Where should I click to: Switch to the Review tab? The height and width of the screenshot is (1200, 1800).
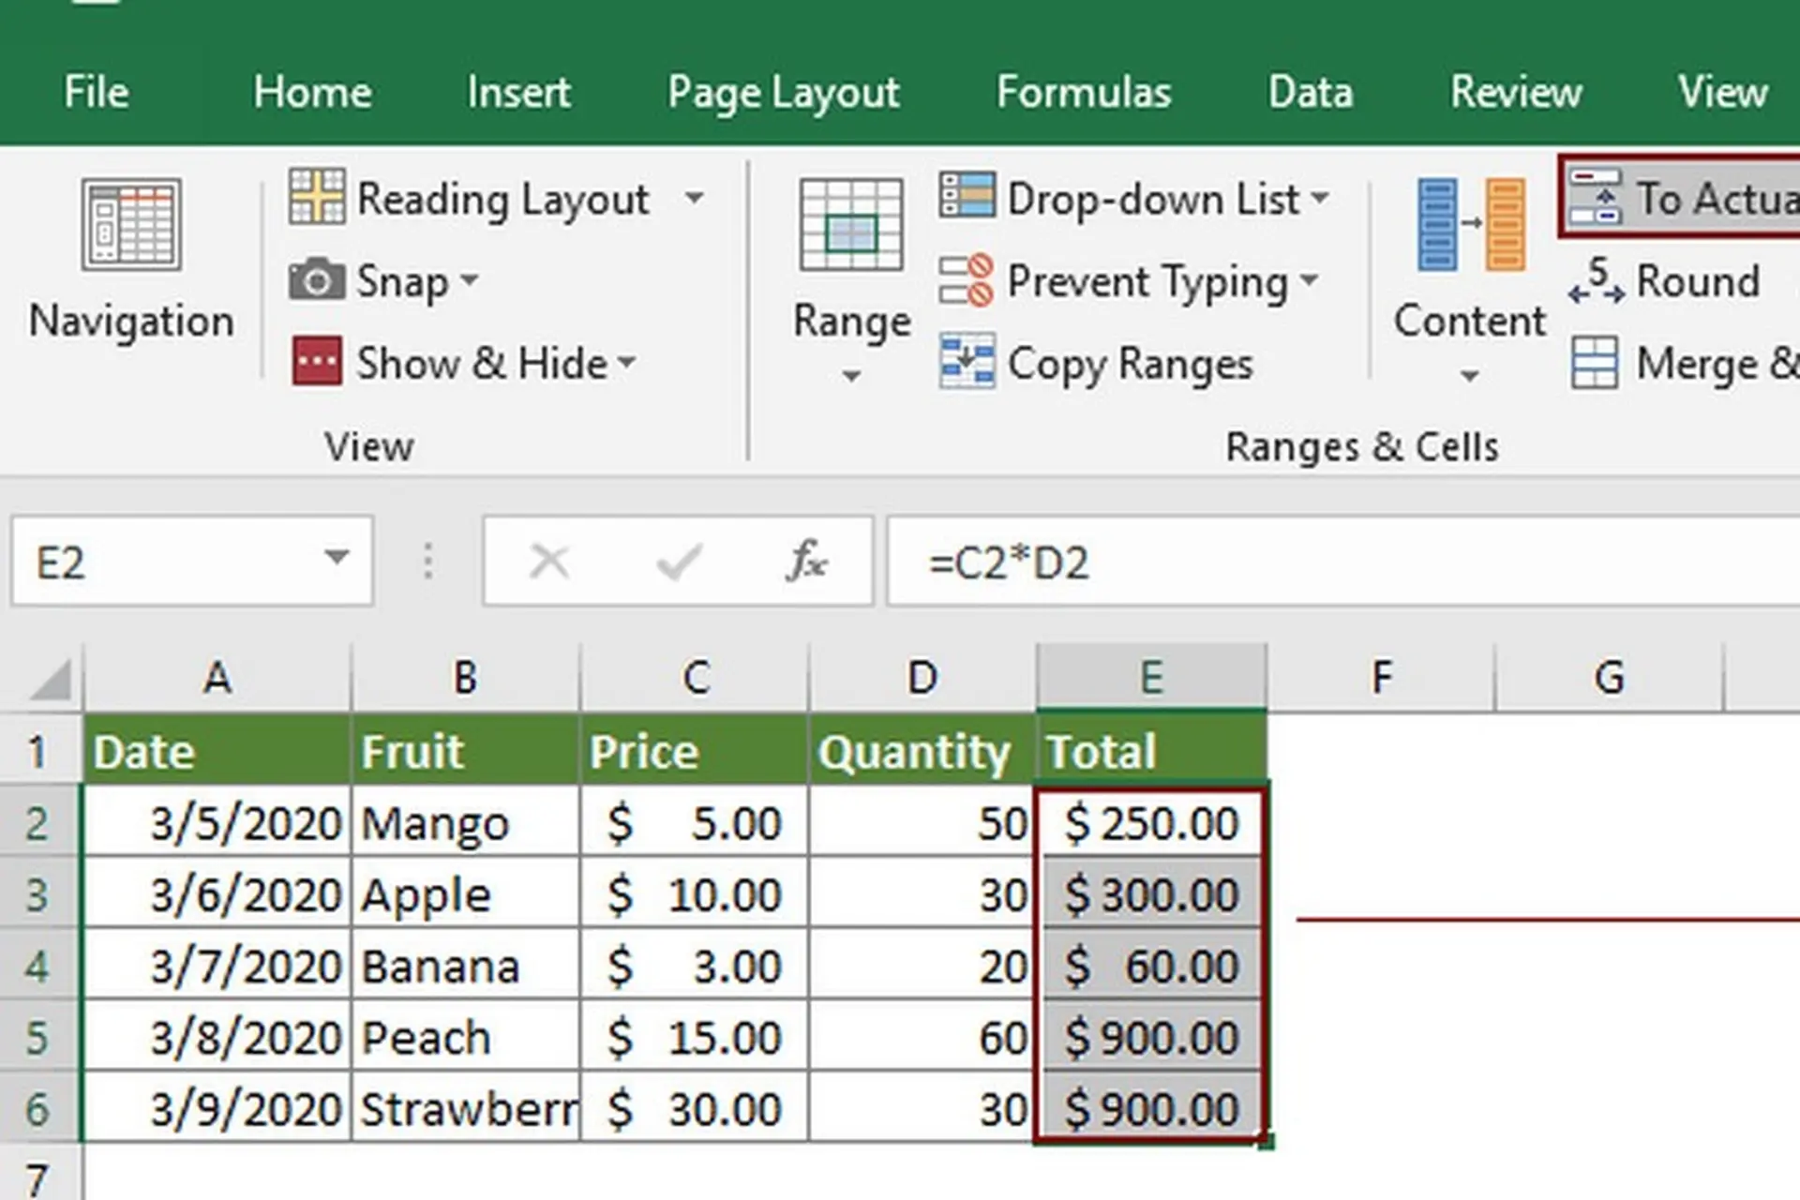pyautogui.click(x=1516, y=92)
